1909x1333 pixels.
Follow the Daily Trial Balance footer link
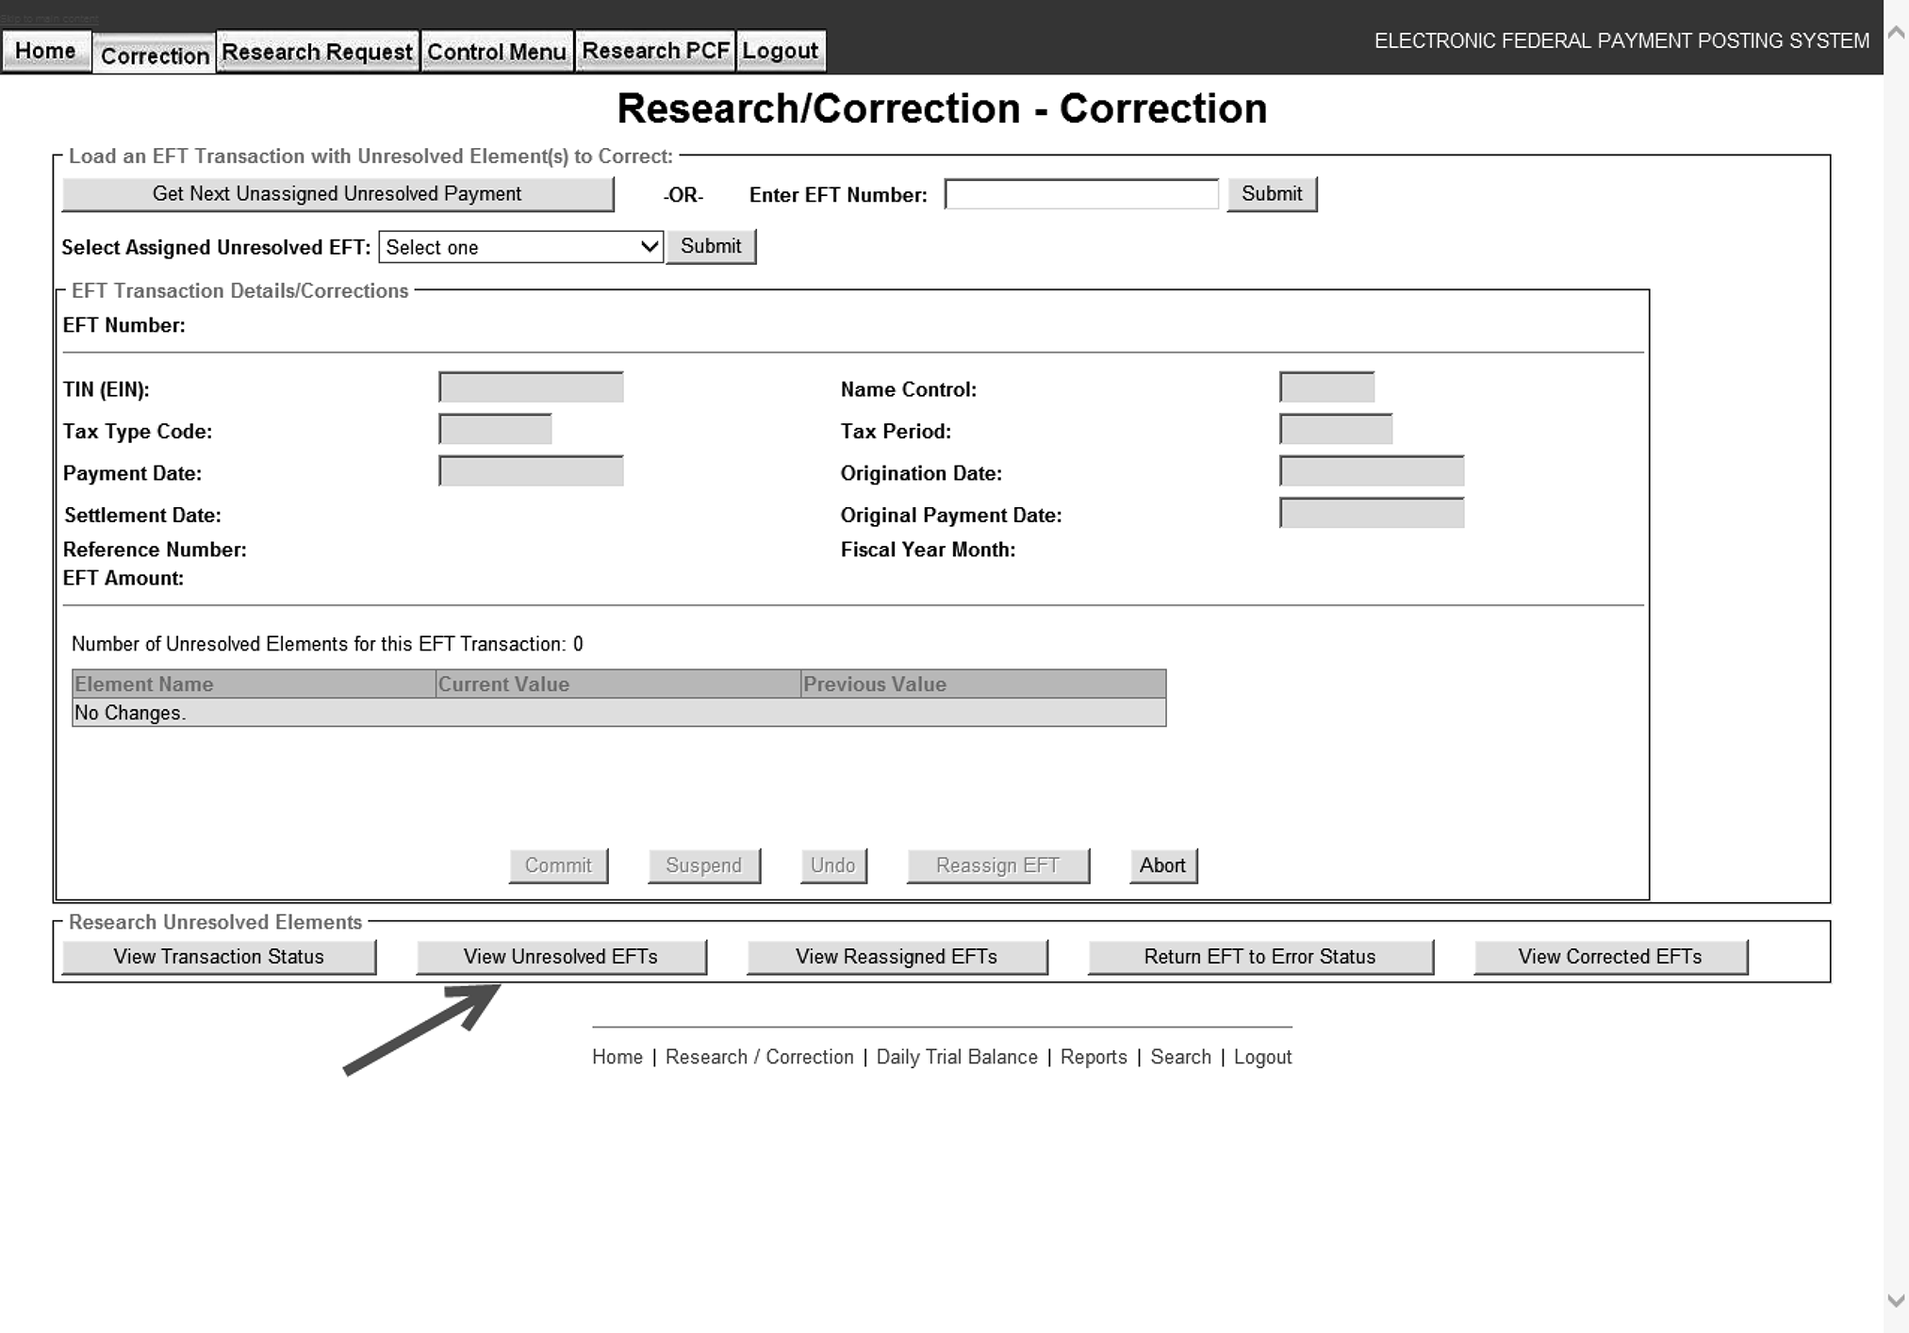click(x=956, y=1057)
